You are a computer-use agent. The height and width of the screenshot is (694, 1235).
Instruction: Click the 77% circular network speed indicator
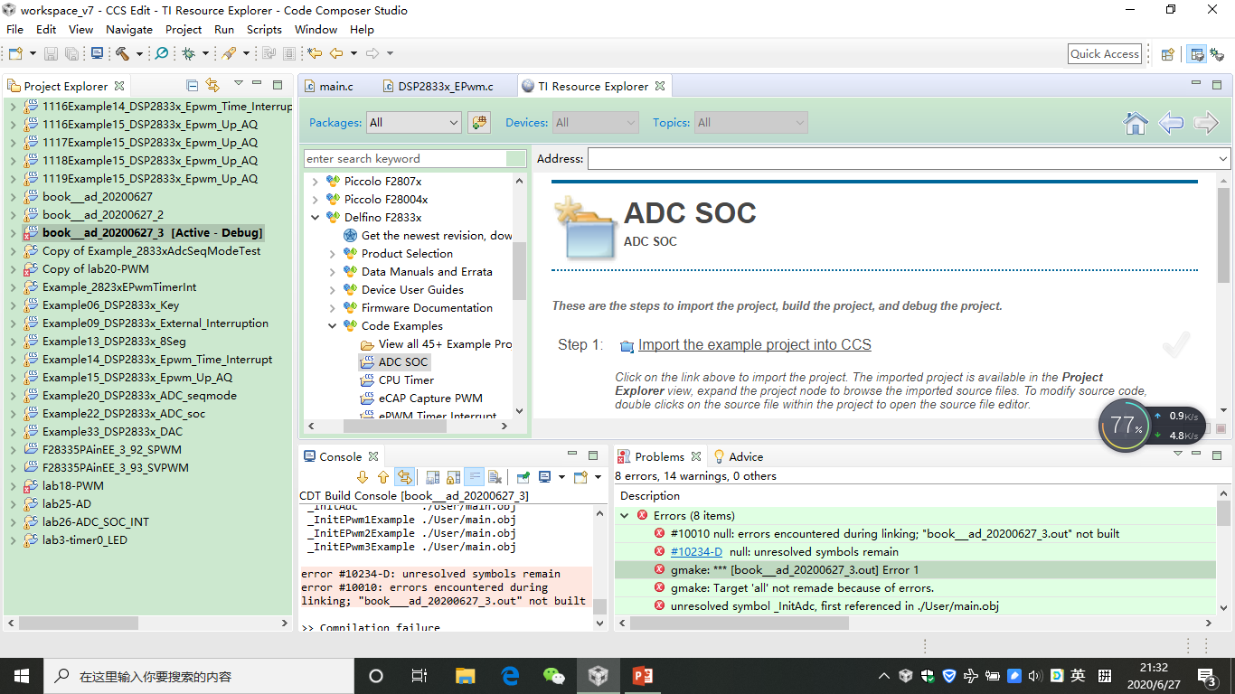(x=1124, y=425)
